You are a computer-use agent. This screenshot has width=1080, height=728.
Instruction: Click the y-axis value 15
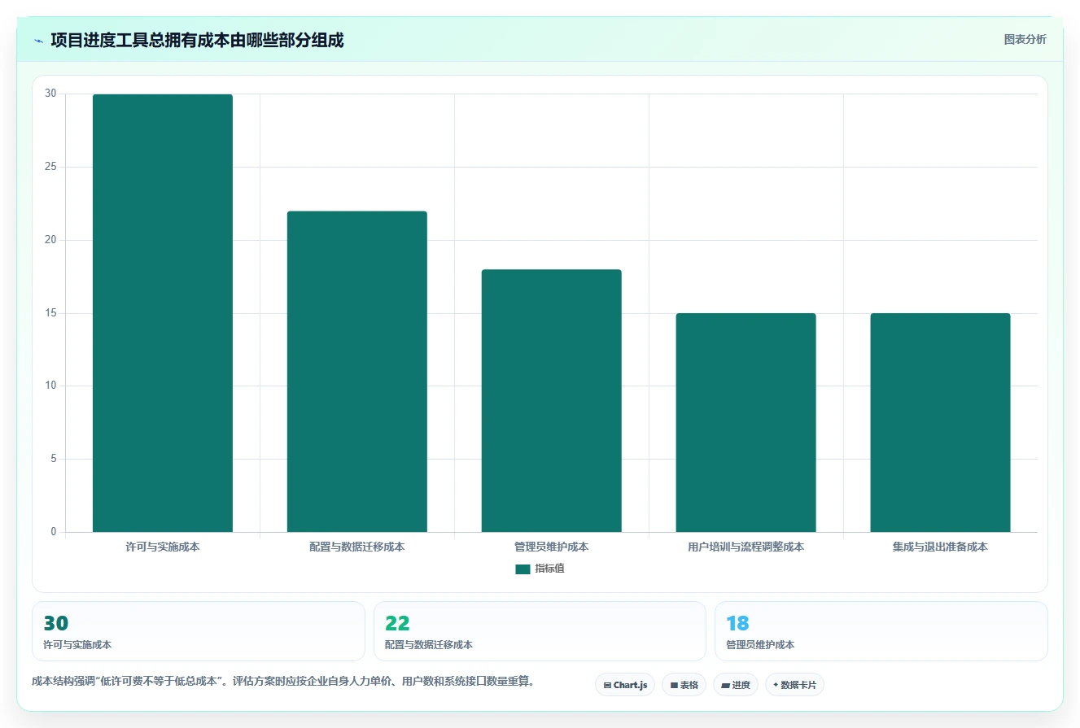(50, 313)
